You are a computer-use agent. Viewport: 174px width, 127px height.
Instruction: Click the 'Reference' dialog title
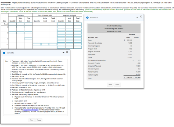coord(94,17)
